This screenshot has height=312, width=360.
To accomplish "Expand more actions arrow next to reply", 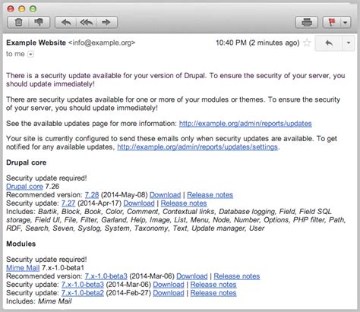I will [x=349, y=43].
